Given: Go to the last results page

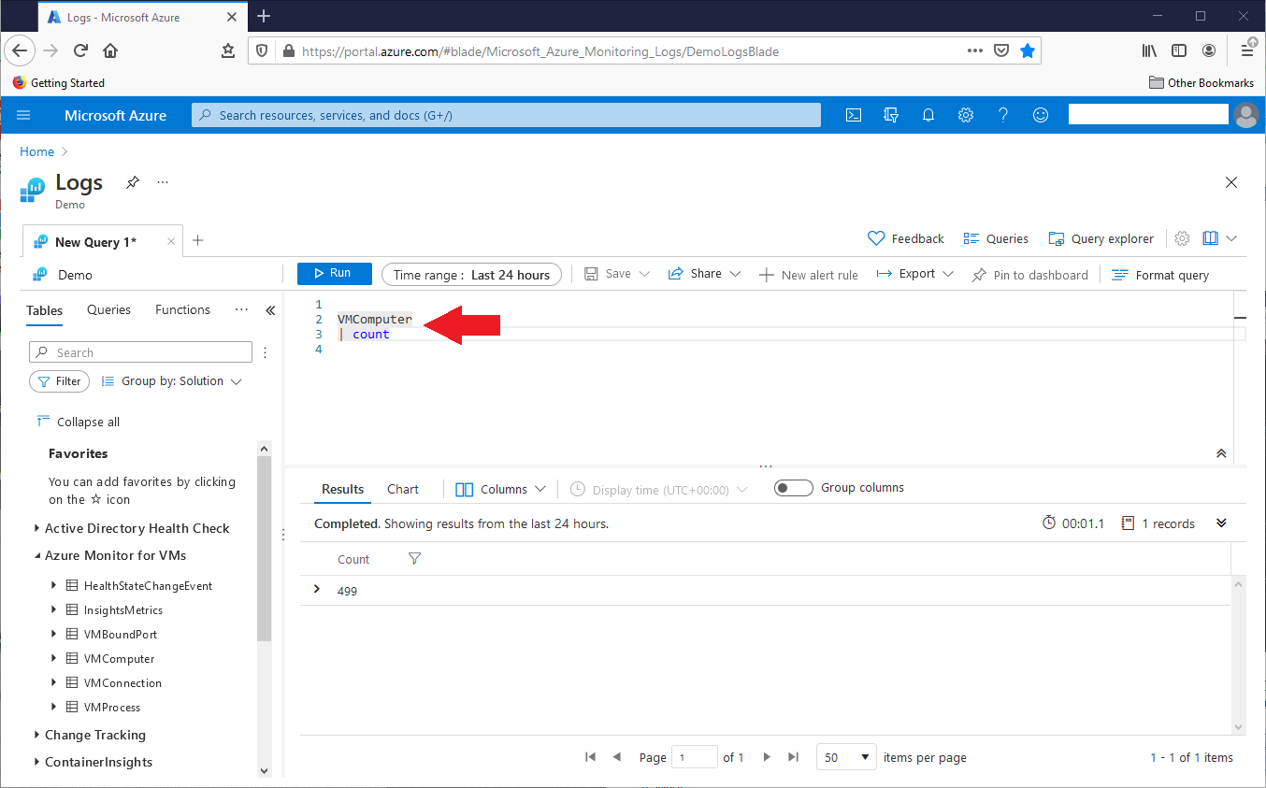Looking at the screenshot, I should [x=794, y=757].
